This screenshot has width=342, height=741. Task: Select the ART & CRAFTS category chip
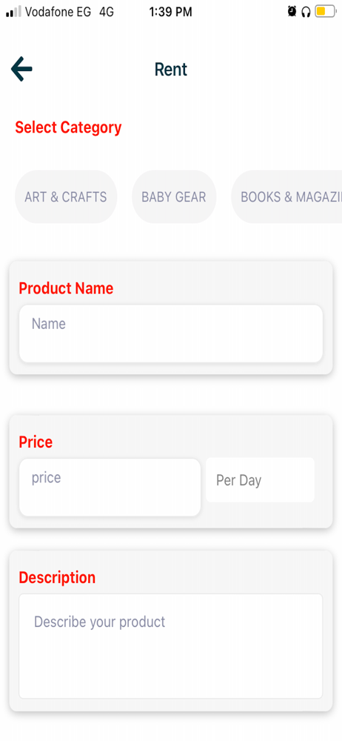pyautogui.click(x=66, y=196)
